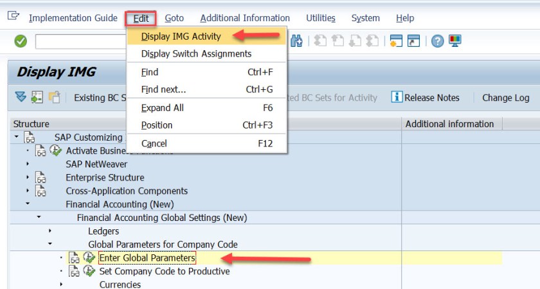
Task: Click the Expand All double-arrow toolbar icon
Action: (21, 98)
